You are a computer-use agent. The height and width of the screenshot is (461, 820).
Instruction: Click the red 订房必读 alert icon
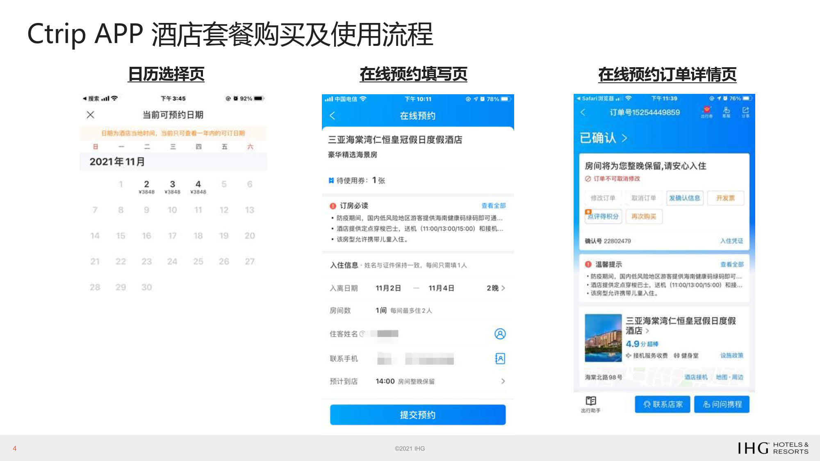coord(333,206)
